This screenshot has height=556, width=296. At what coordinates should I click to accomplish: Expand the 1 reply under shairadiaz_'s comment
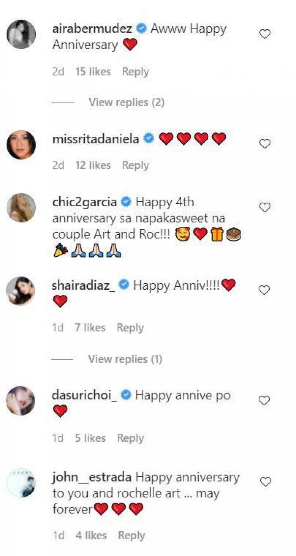click(125, 359)
